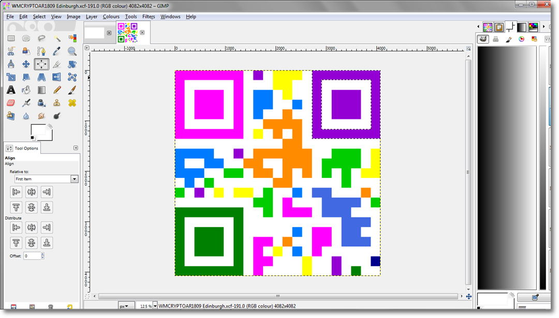Select the Heal tool
559x318 pixels.
click(72, 103)
